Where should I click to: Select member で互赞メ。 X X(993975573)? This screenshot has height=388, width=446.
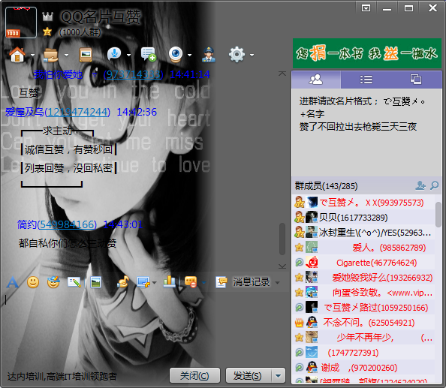pos(363,203)
